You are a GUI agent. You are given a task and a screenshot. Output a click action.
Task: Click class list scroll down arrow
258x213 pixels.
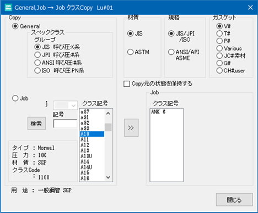[x=108, y=177]
